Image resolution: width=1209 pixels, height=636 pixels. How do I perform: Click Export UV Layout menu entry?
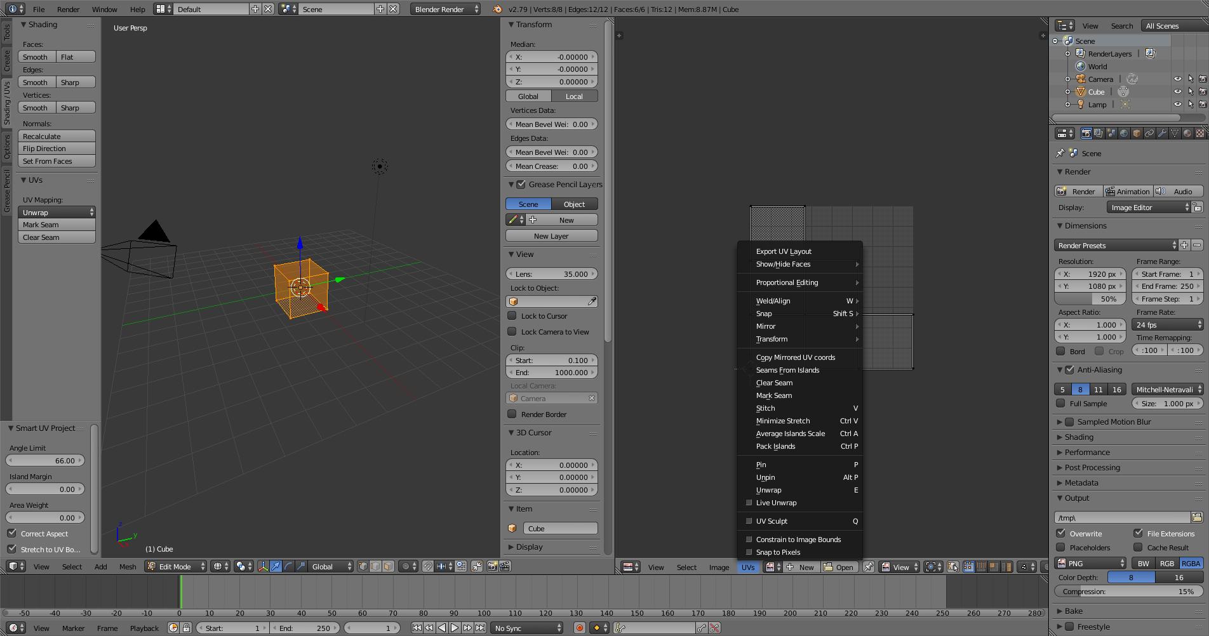point(799,251)
